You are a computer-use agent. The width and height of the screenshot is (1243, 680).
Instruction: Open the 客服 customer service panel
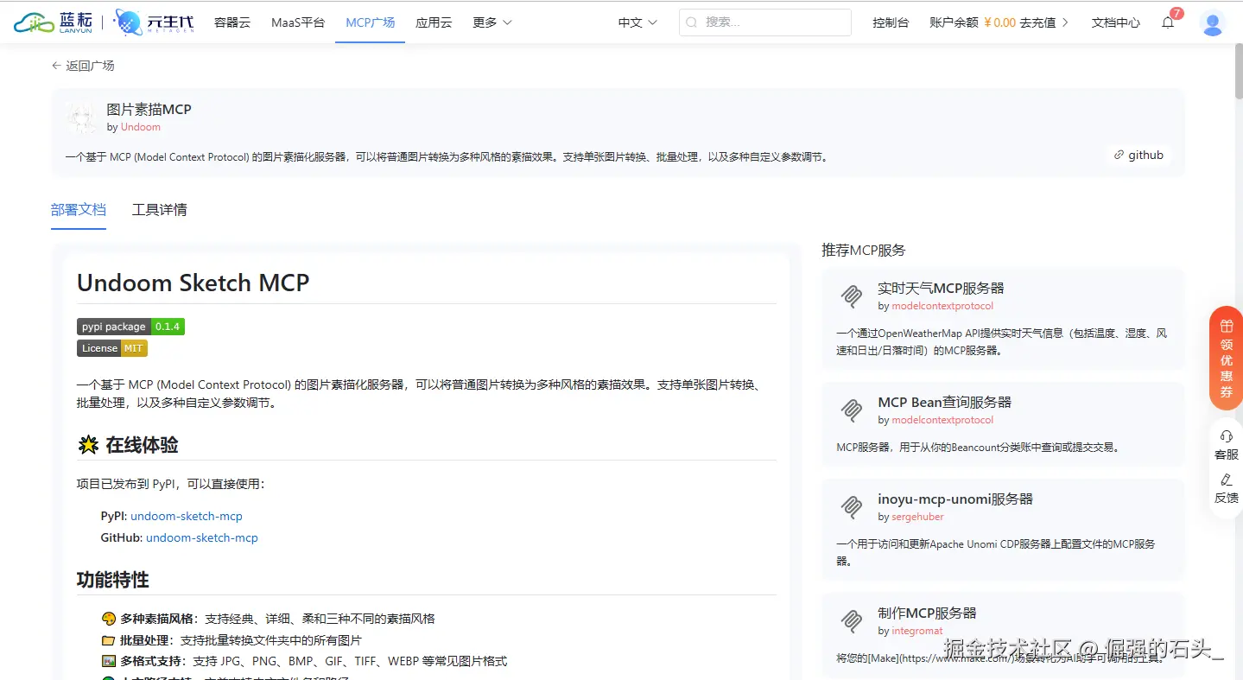(1226, 443)
